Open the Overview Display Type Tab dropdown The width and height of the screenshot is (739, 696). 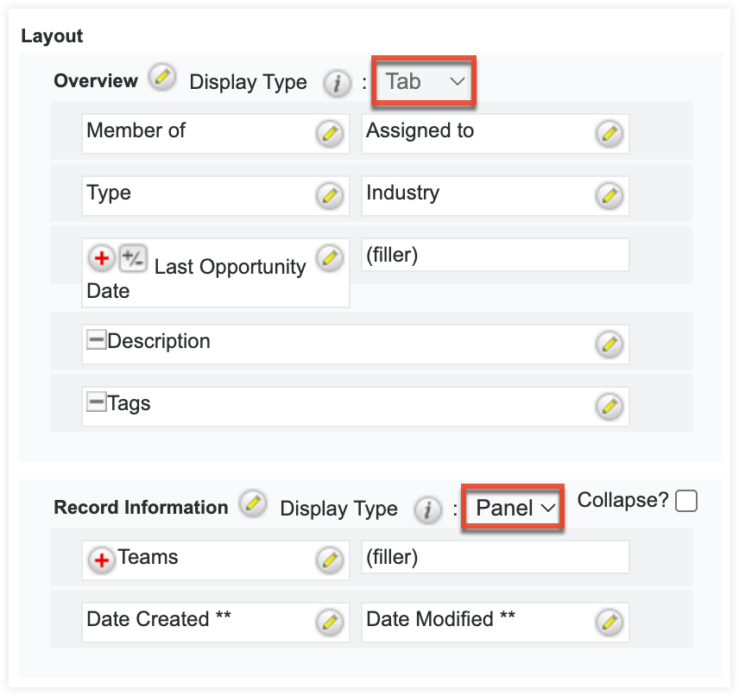click(424, 81)
